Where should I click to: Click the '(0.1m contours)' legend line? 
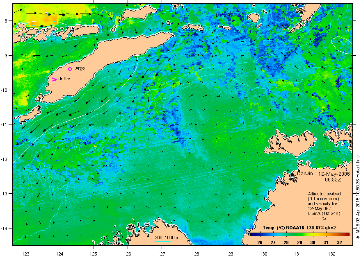(323, 199)
